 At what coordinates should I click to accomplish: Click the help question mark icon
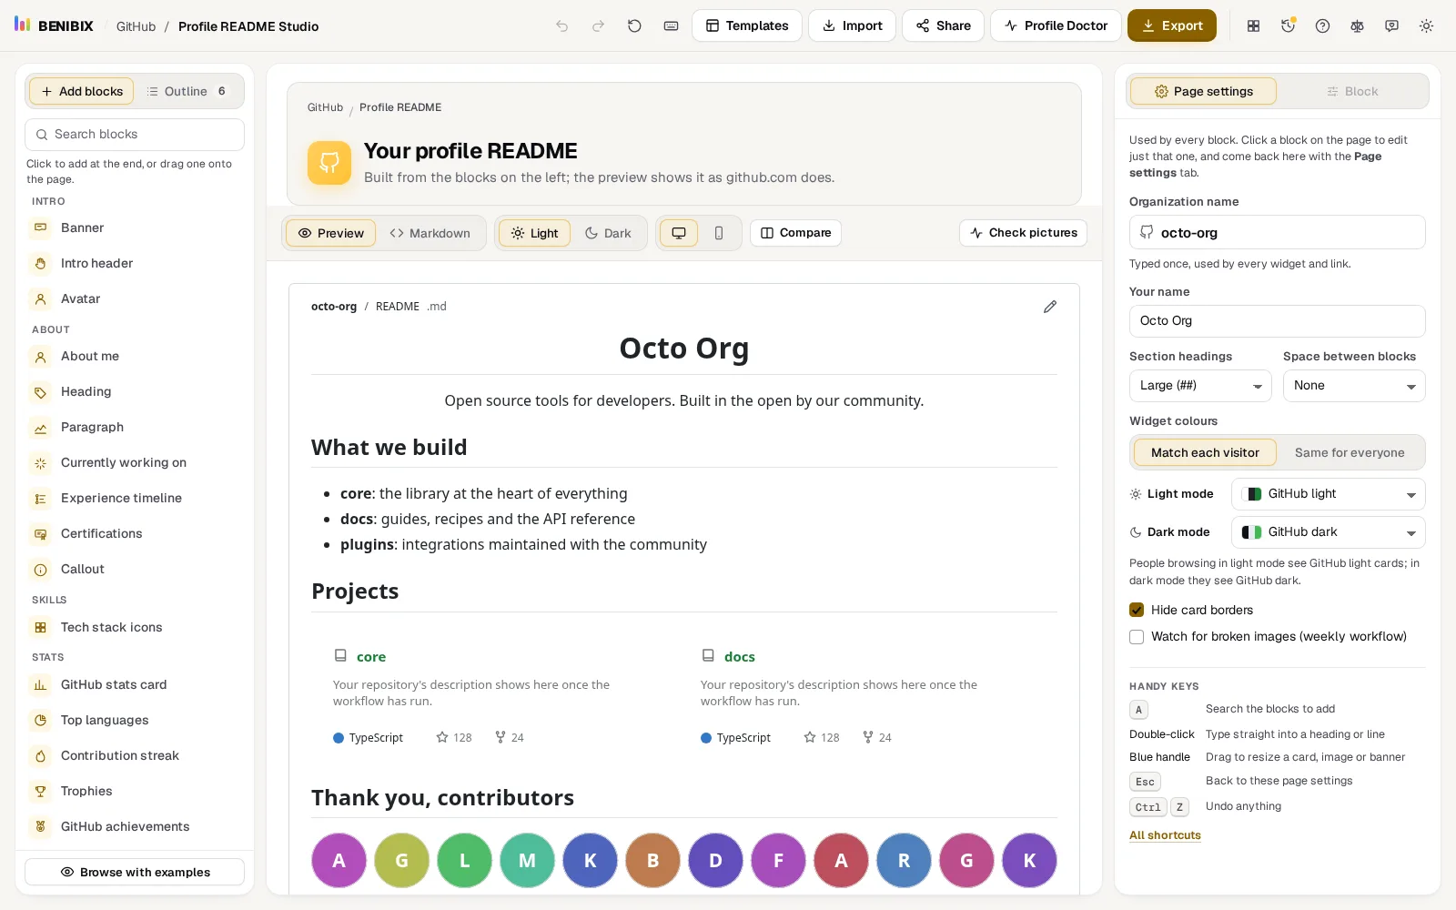1322,26
